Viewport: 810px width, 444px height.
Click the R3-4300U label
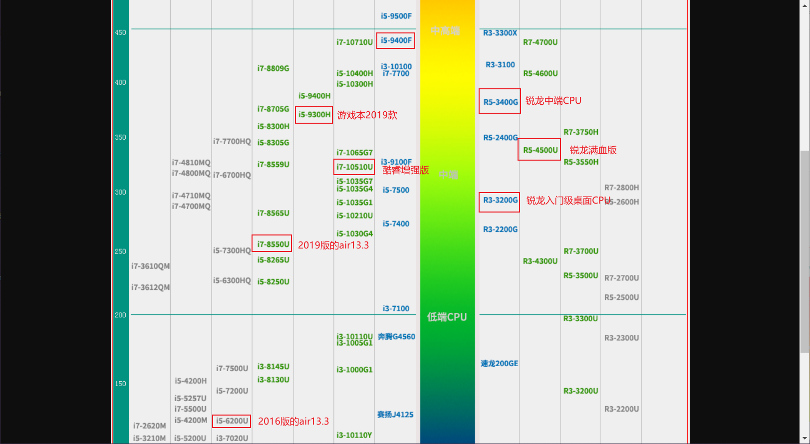coord(540,261)
